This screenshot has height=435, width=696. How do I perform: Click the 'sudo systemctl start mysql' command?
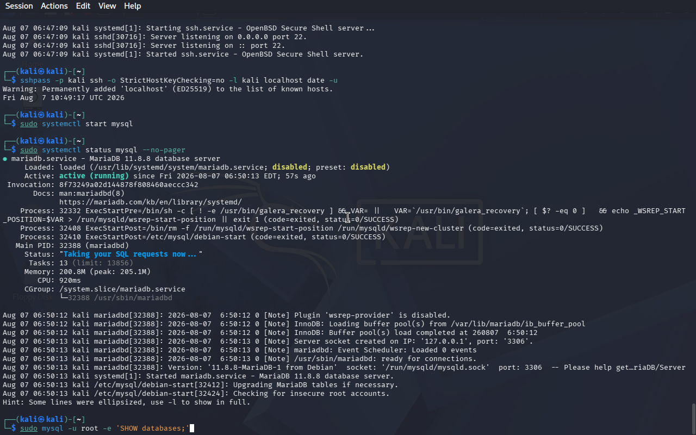click(77, 124)
